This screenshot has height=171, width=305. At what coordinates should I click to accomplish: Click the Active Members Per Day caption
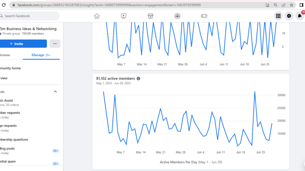pyautogui.click(x=191, y=162)
